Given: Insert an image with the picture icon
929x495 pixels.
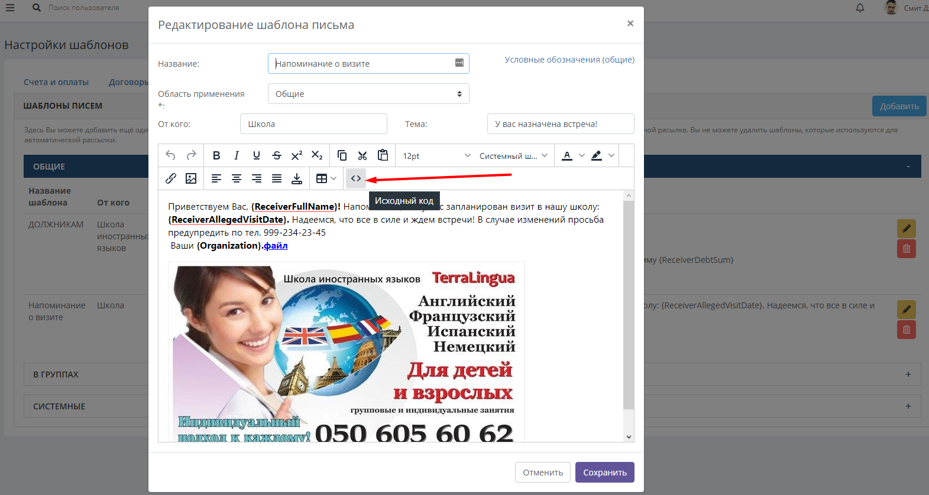Looking at the screenshot, I should [x=191, y=178].
